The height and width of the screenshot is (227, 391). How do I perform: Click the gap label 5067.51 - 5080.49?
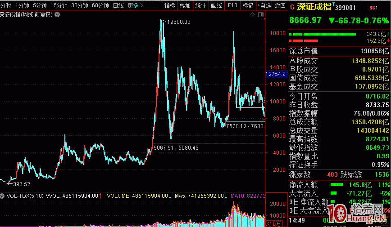click(x=176, y=147)
